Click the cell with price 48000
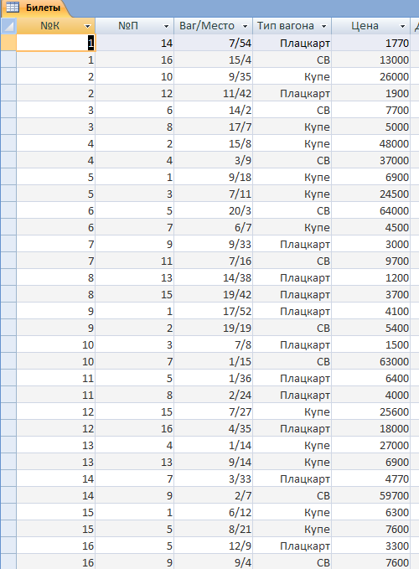 [x=370, y=143]
